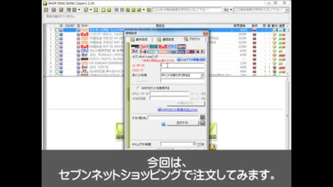The image size is (333, 187).
Task: Open dropdown arrow next to red-white toolbar icon
Action: (231, 10)
